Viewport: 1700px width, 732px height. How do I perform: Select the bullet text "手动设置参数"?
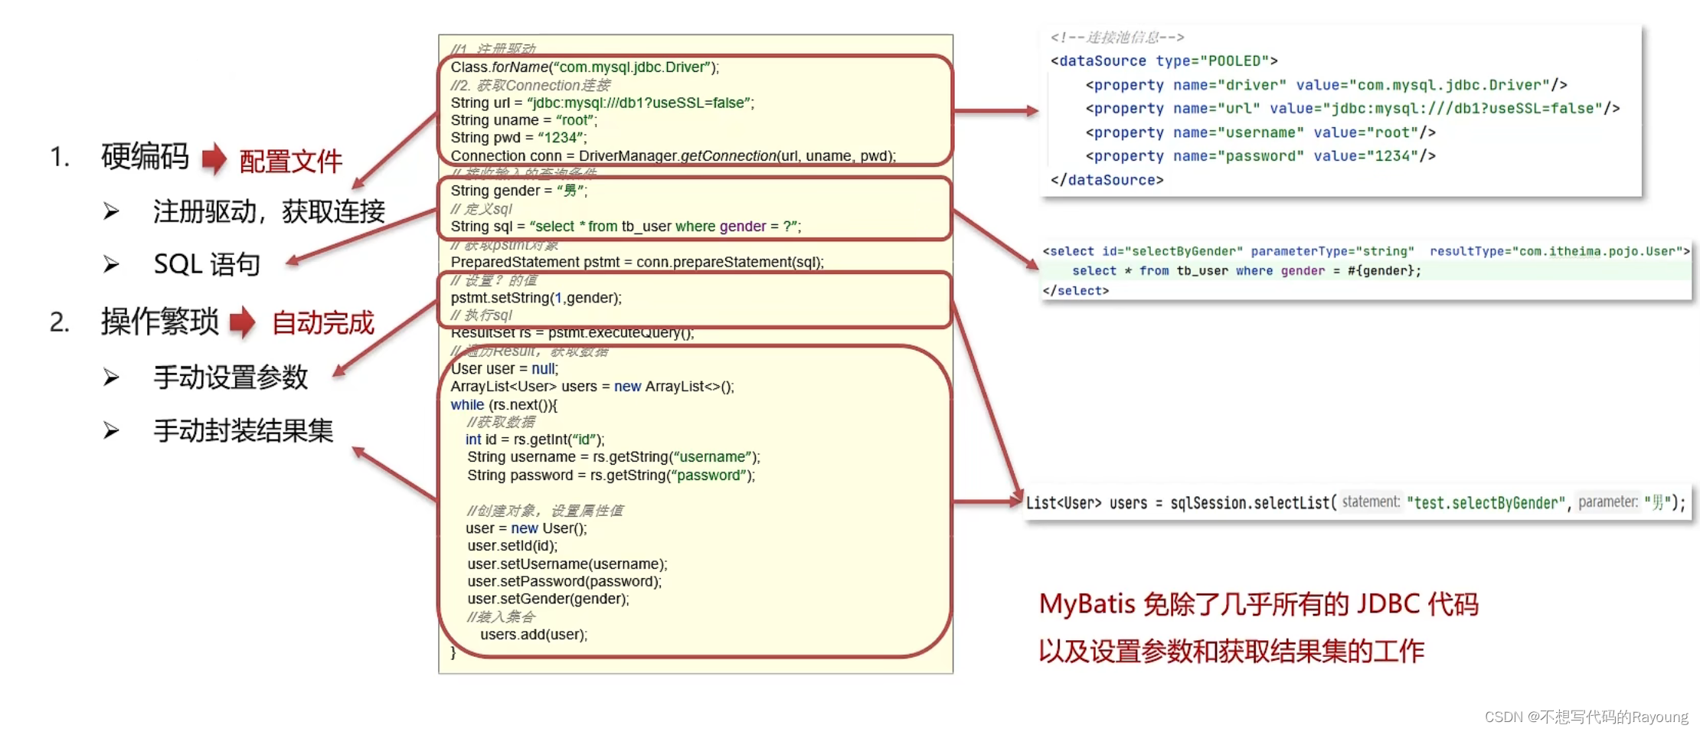(230, 377)
